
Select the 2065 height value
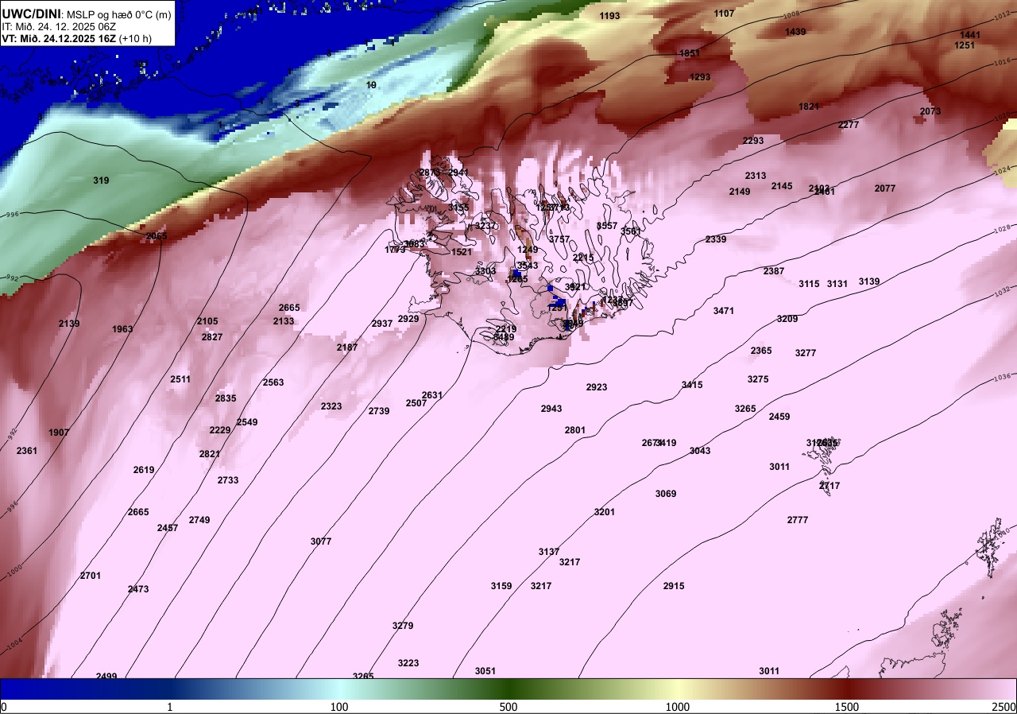click(157, 236)
